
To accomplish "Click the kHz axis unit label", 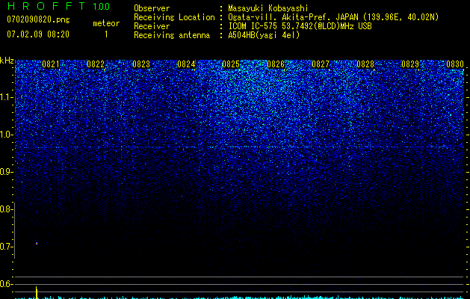I will 7,61.
